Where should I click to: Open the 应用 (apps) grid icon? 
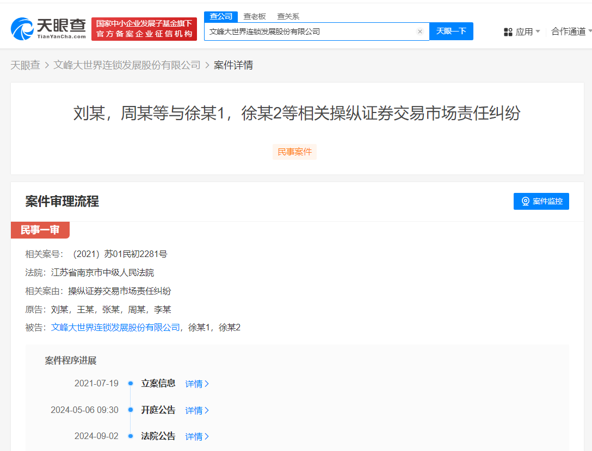(508, 32)
